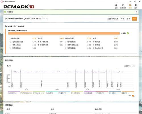Toggle the monitoring details (监控细节) switch
The width and height of the screenshot is (142, 114).
tap(133, 66)
